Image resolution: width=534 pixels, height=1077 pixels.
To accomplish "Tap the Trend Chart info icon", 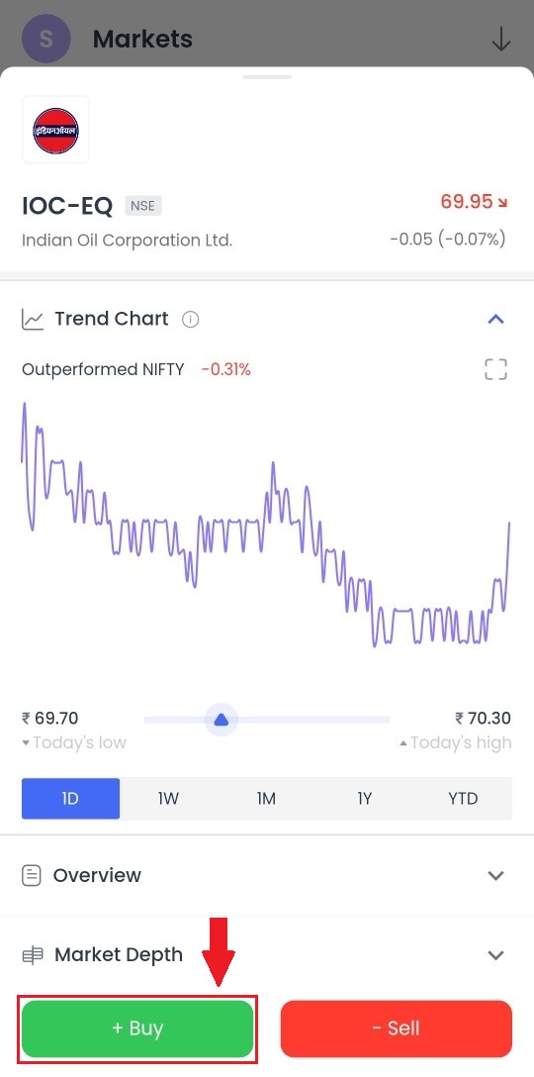I will [x=190, y=320].
